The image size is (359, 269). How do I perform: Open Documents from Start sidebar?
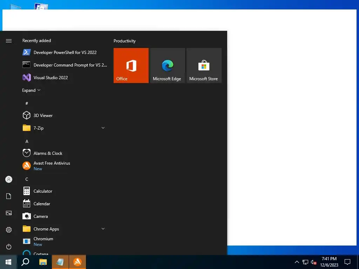click(9, 196)
